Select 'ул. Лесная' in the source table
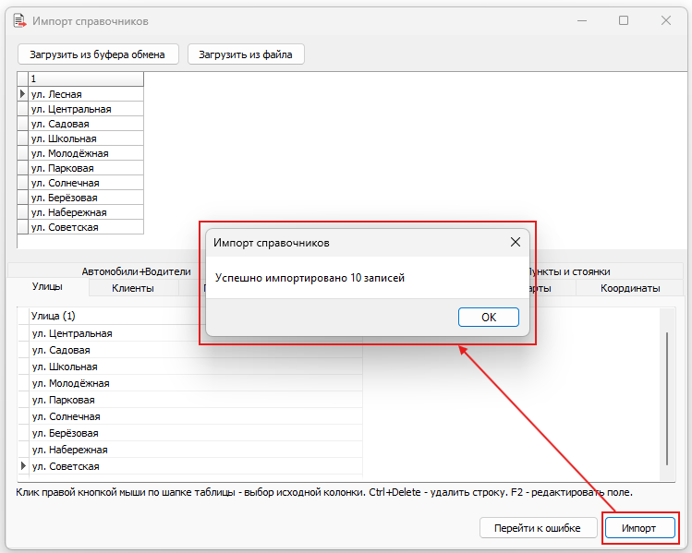692x553 pixels. [x=86, y=94]
